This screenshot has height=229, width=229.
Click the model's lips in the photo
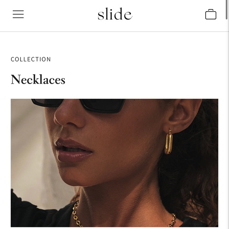click(73, 150)
